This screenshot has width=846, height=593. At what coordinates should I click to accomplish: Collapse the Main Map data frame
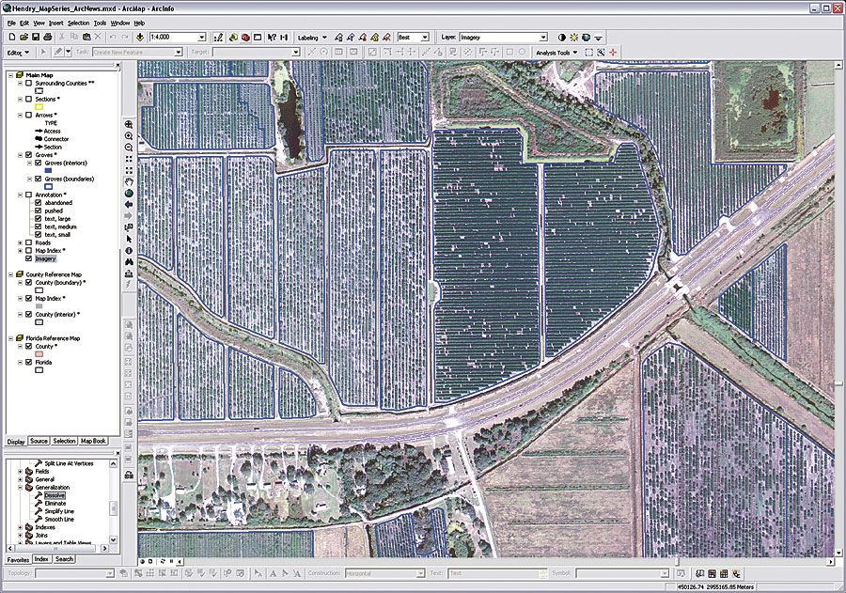tap(10, 75)
